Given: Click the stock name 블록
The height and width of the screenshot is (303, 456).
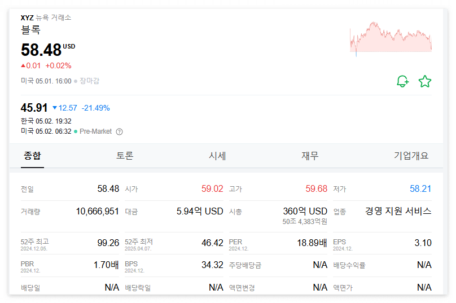Looking at the screenshot, I should 30,30.
